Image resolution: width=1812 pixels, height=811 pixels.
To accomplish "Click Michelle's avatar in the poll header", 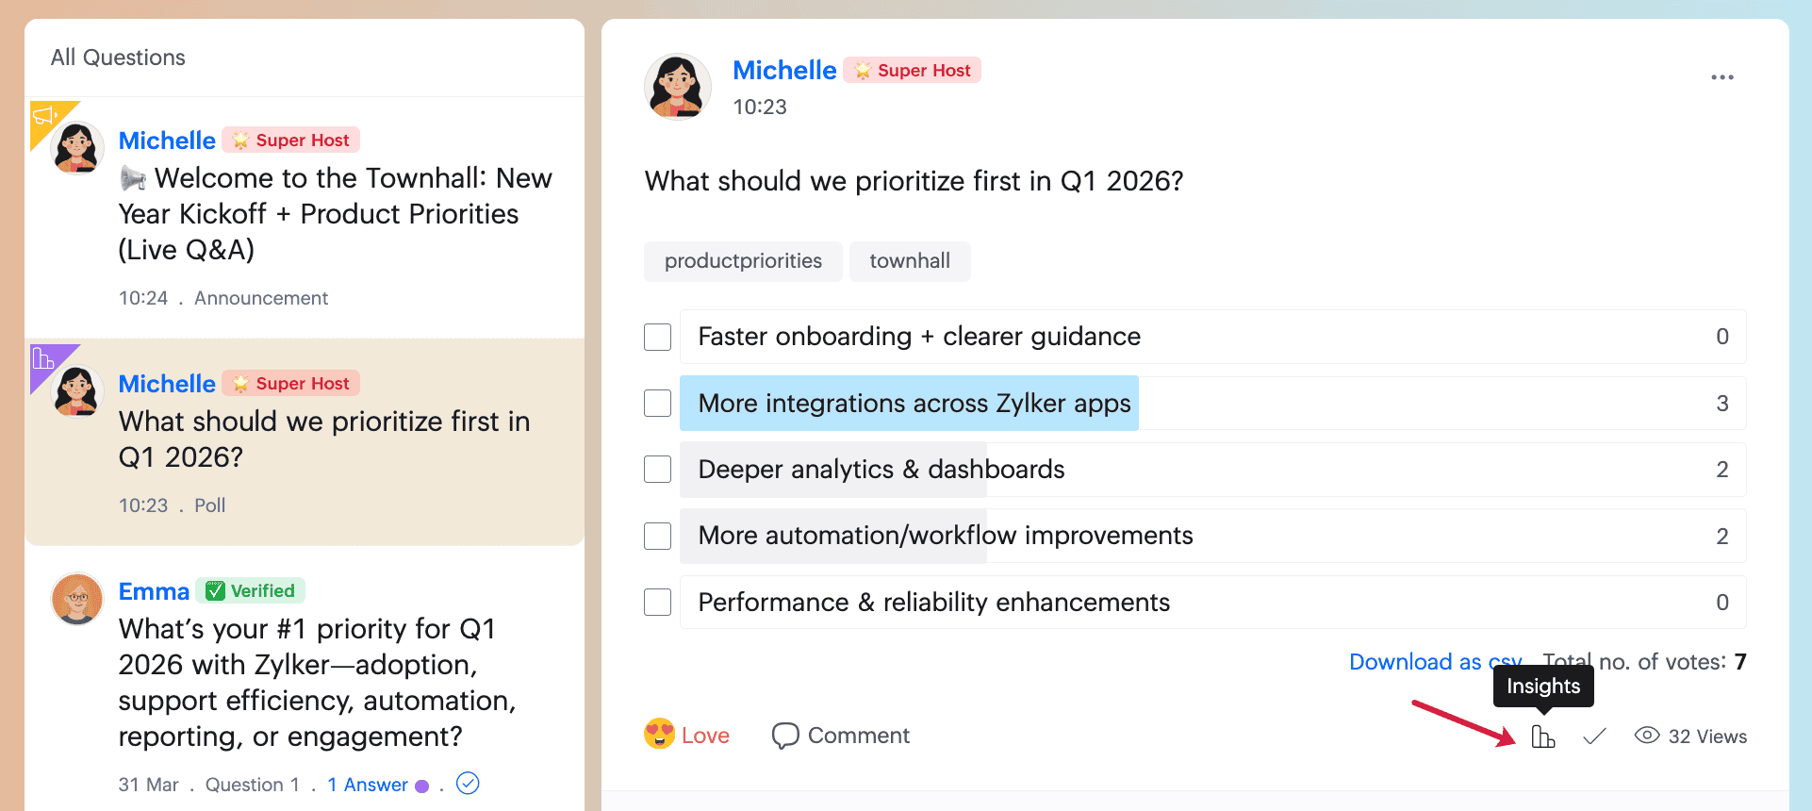I will tap(678, 87).
